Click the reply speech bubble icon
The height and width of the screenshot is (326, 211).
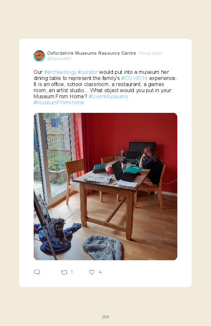[x=37, y=272]
